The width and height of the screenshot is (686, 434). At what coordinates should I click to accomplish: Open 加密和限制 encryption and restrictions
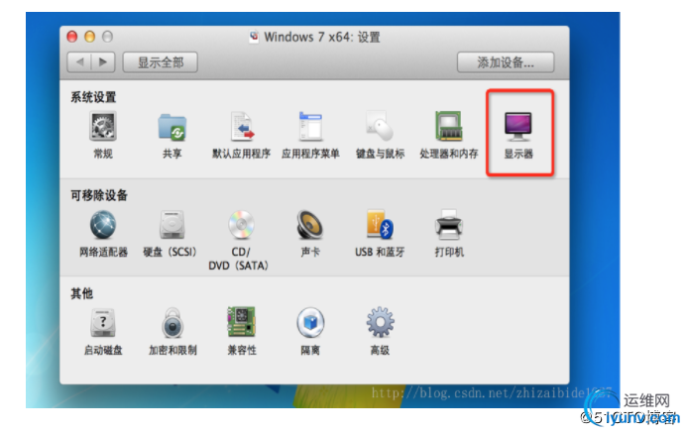[x=172, y=323]
